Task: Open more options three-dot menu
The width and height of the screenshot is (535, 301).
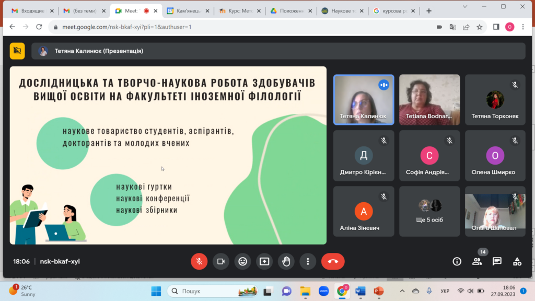Action: click(x=308, y=261)
